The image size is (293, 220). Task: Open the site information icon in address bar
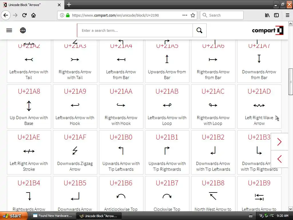pos(62,15)
